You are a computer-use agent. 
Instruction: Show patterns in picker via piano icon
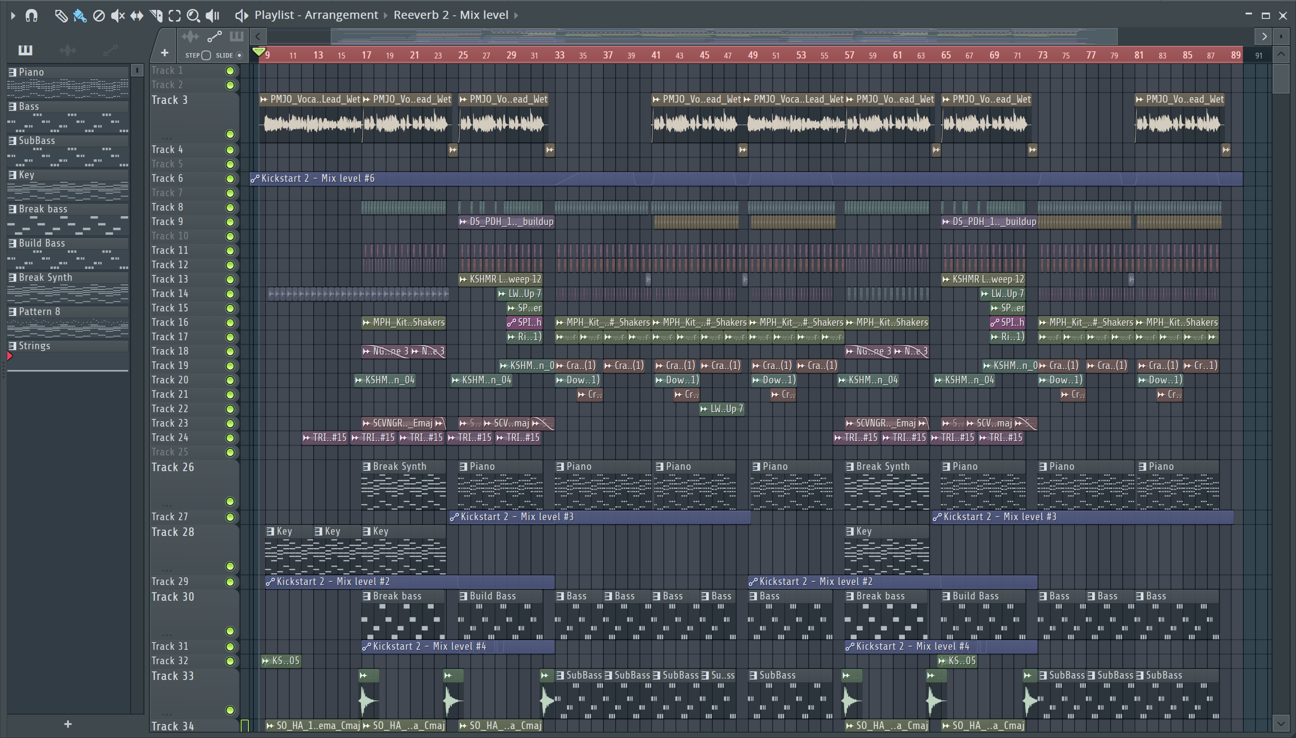tap(25, 49)
